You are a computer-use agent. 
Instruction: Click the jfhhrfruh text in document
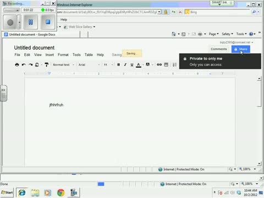pyautogui.click(x=56, y=105)
